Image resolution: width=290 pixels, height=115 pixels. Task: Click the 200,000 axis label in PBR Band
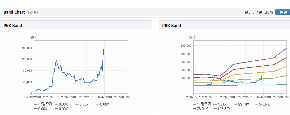[186, 70]
